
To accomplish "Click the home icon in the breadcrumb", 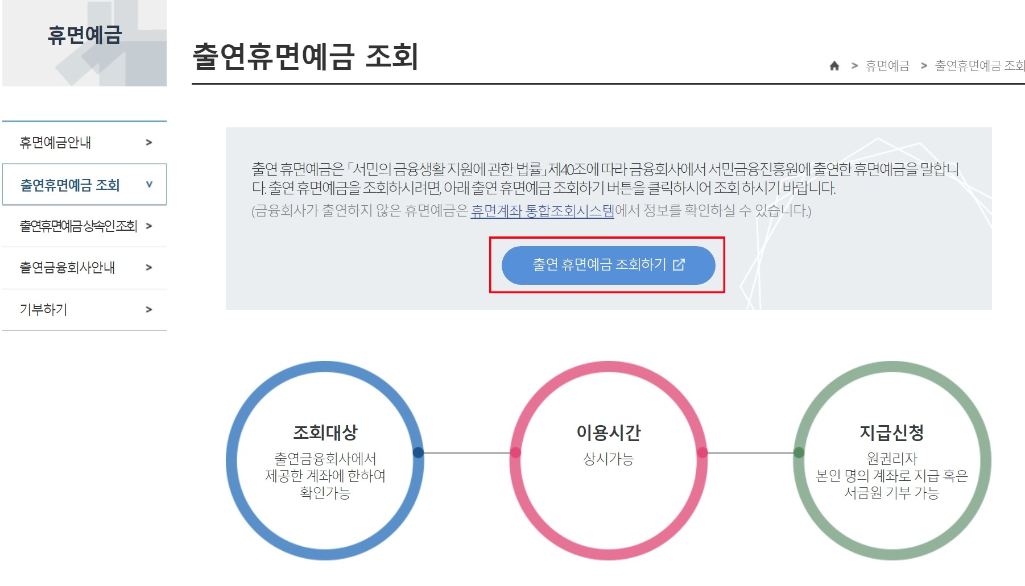I will pos(836,65).
